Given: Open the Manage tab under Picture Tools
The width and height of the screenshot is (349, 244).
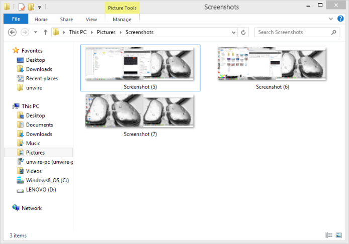Looking at the screenshot, I should click(x=122, y=20).
